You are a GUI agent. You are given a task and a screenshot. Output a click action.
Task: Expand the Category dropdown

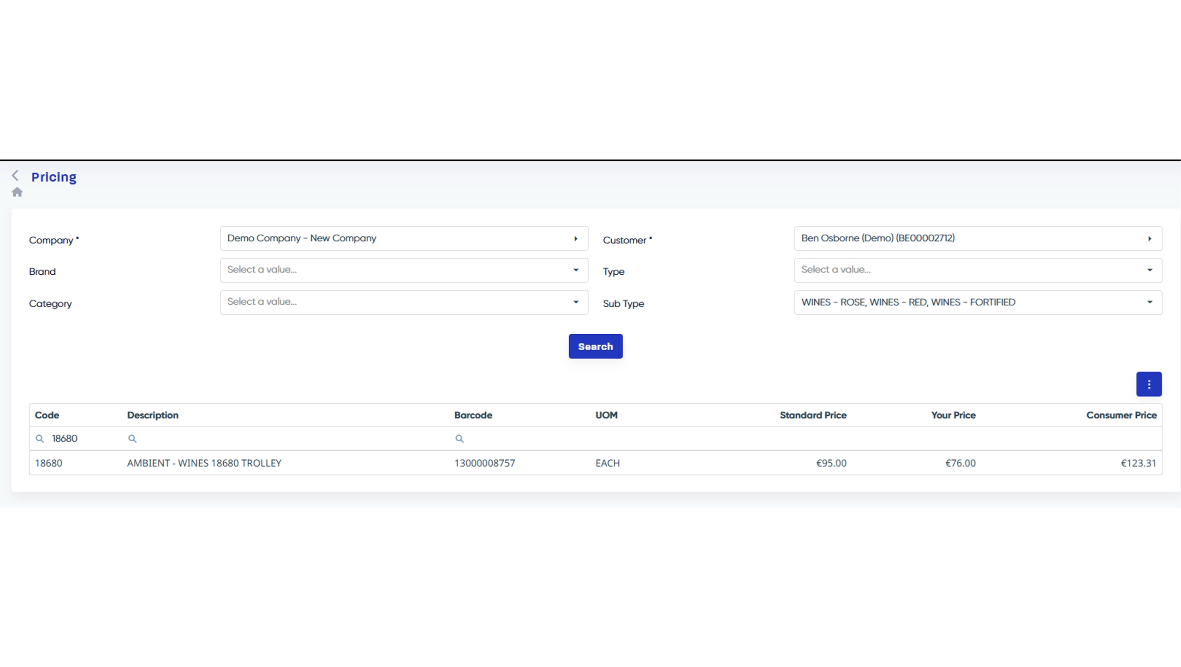pos(575,302)
